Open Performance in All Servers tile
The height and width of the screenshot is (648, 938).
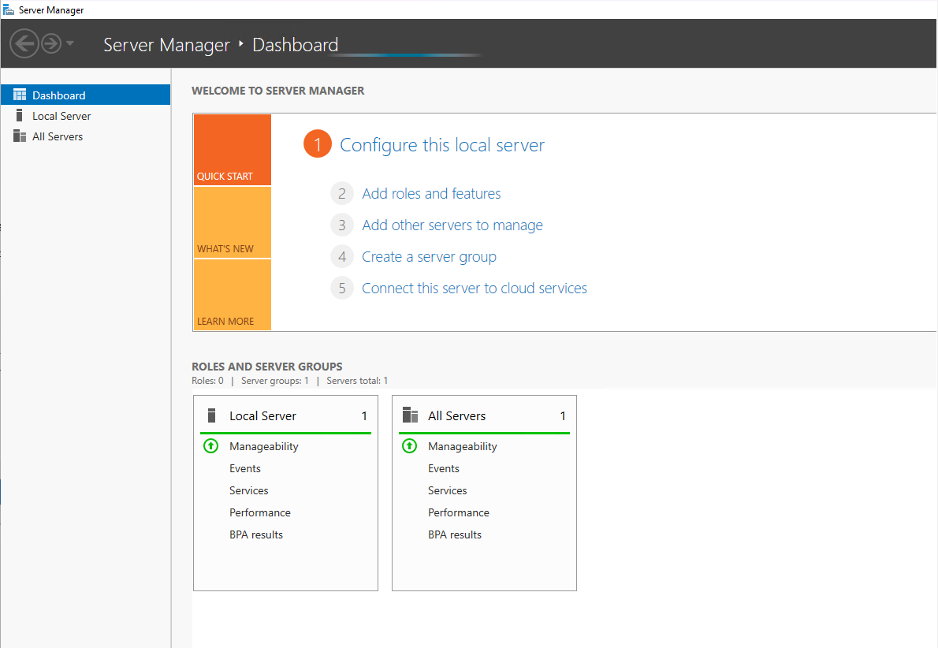click(459, 512)
